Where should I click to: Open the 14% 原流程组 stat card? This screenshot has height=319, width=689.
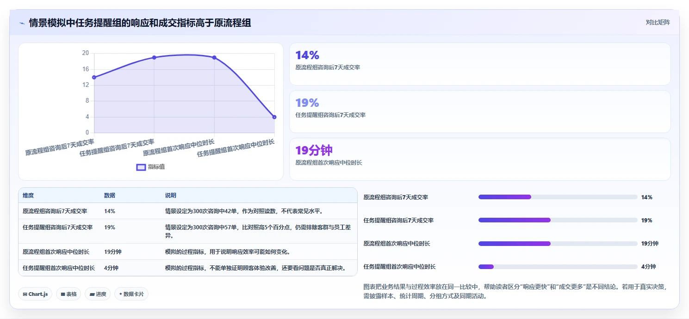[x=480, y=64]
